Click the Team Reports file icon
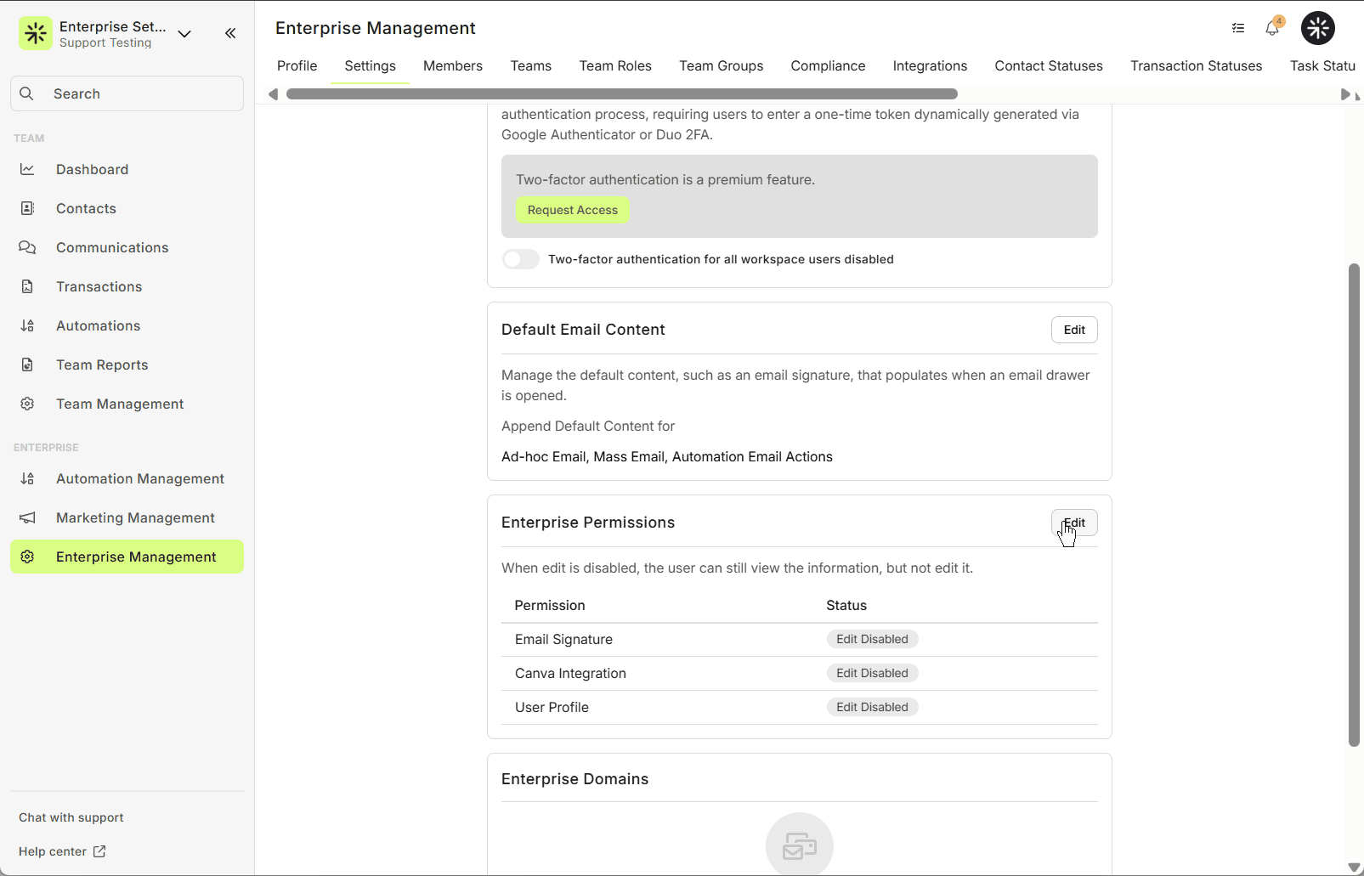The width and height of the screenshot is (1364, 876). 27,365
